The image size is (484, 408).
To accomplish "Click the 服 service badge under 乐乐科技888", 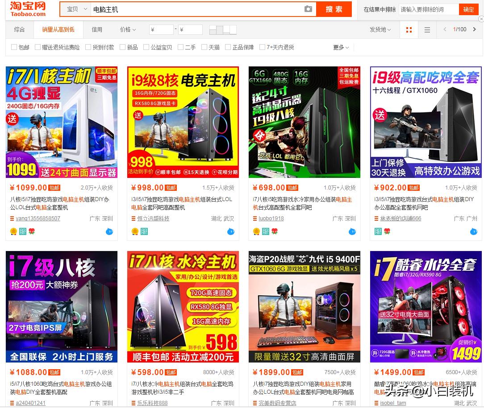I will [142, 407].
